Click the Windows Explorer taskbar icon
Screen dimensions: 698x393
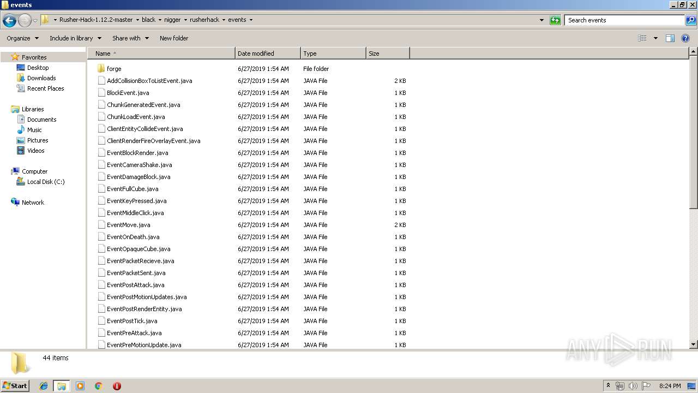[x=62, y=386]
